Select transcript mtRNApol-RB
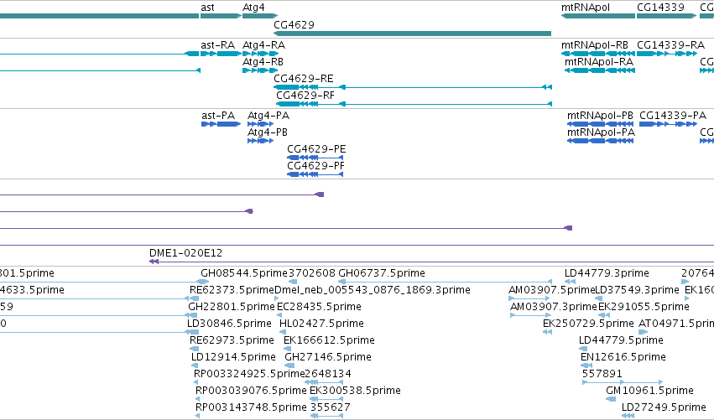 [598, 54]
